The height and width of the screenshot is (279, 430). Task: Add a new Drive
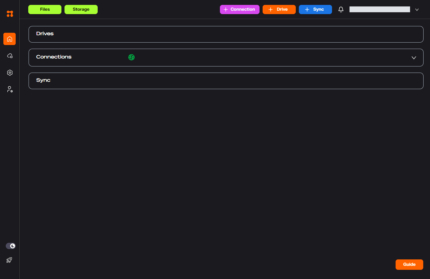pos(279,9)
